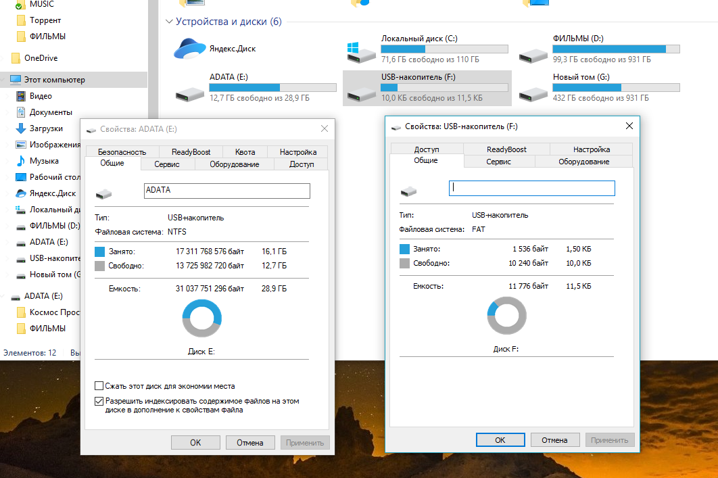Uncheck 'Разрешить индексировать содержимое' checkbox
Screen dimensions: 718x478
(99, 402)
